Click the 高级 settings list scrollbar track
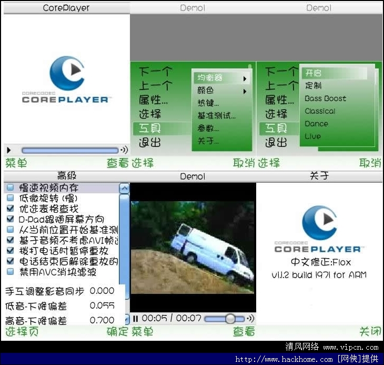The height and width of the screenshot is (365, 384). [125, 246]
